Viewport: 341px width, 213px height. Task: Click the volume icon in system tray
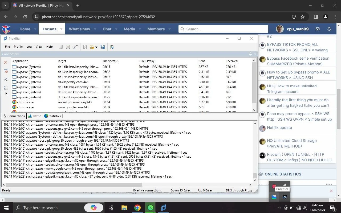(305, 208)
